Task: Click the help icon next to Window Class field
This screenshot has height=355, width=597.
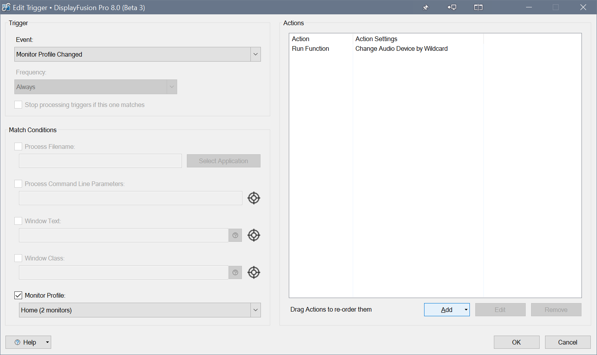Action: tap(235, 272)
